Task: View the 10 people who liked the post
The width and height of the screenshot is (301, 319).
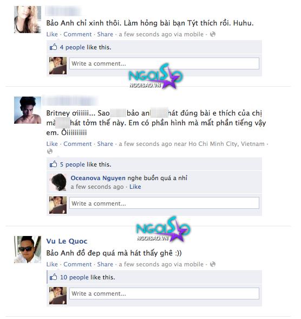Action: pyautogui.click(x=74, y=277)
